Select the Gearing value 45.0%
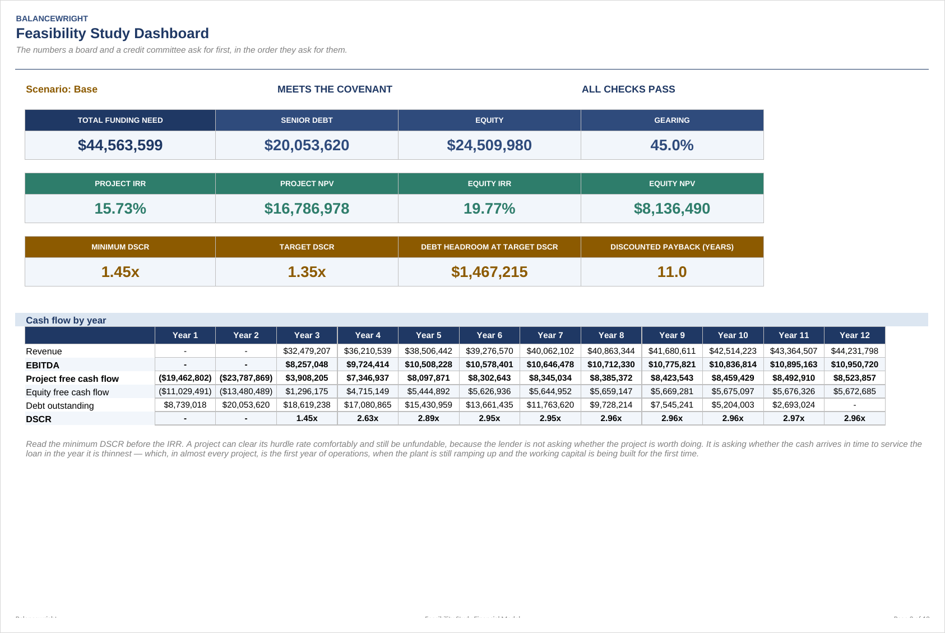Screen dimensions: 945x633 tap(672, 145)
